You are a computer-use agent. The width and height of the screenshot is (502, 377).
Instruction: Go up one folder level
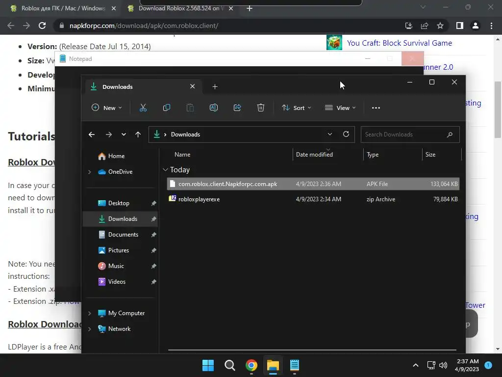[x=138, y=135]
